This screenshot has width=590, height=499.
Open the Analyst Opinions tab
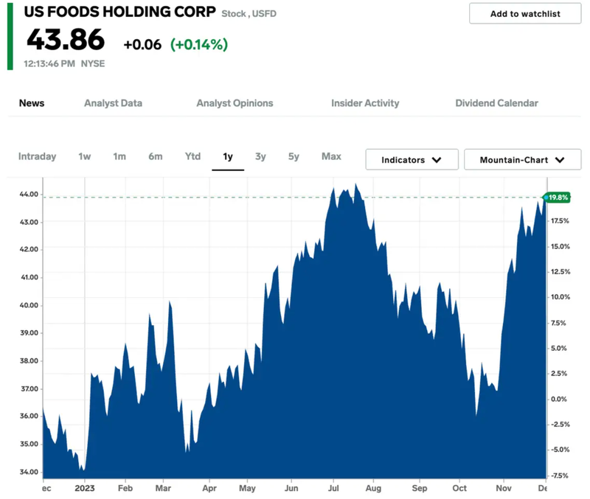point(235,103)
